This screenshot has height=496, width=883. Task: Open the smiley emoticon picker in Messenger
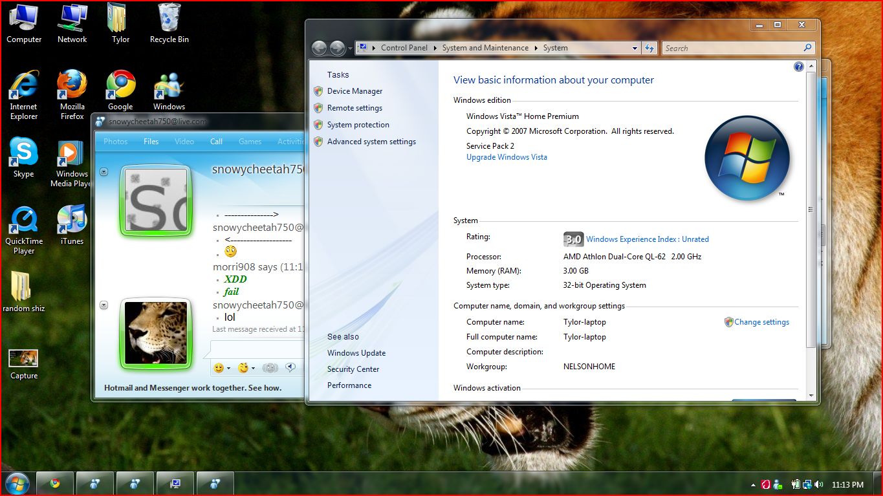[219, 368]
